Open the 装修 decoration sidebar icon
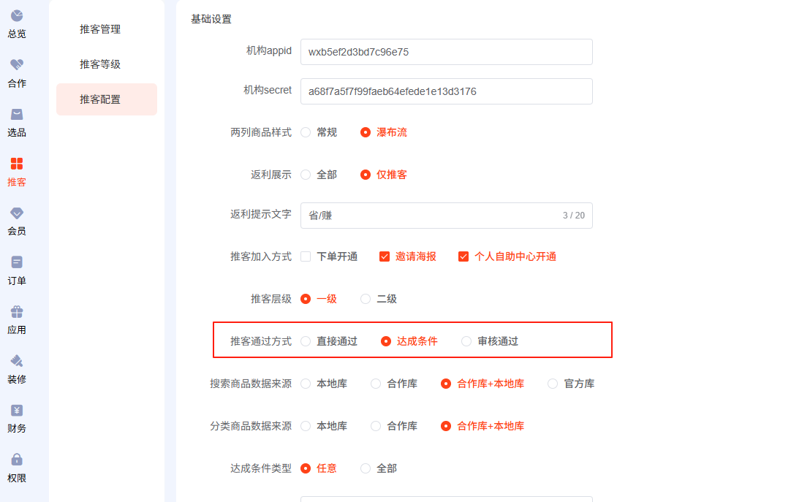The image size is (791, 502). 17,361
